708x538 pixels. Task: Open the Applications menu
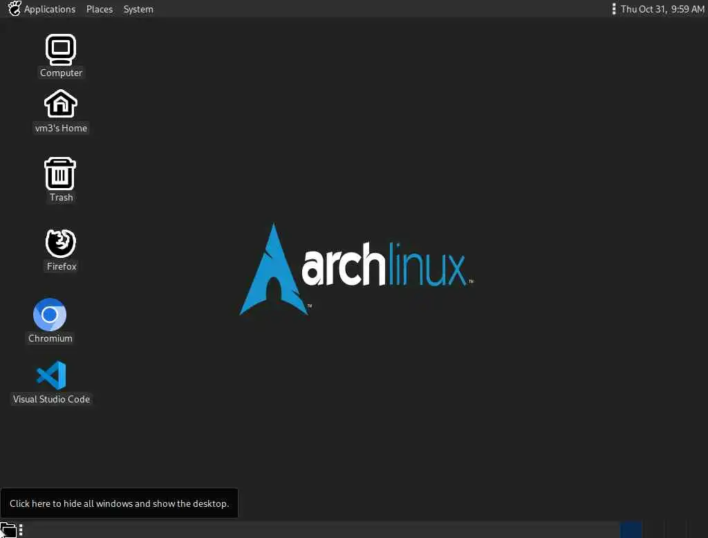42,9
